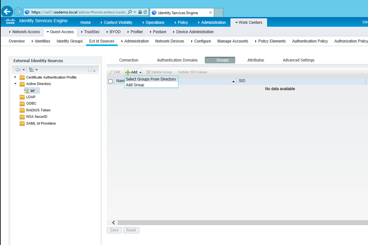The width and height of the screenshot is (368, 245).
Task: Collapse the Active Directory tree node
Action: click(x=15, y=84)
